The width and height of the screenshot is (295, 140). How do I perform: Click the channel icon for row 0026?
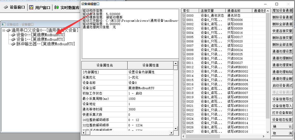[x=184, y=127]
